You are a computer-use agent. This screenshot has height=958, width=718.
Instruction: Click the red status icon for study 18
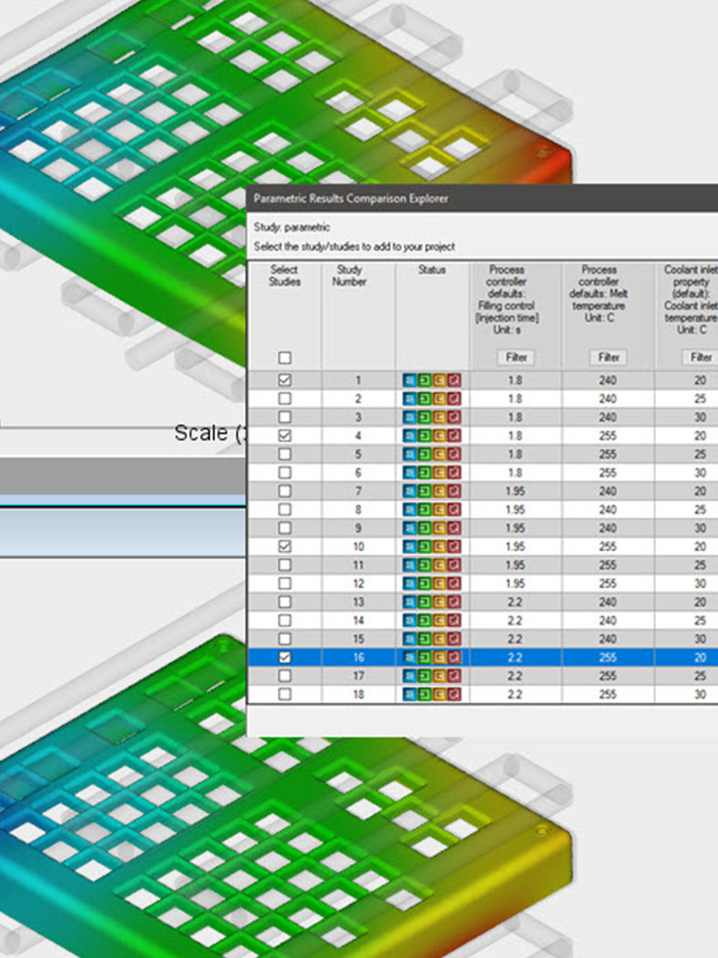pyautogui.click(x=453, y=694)
